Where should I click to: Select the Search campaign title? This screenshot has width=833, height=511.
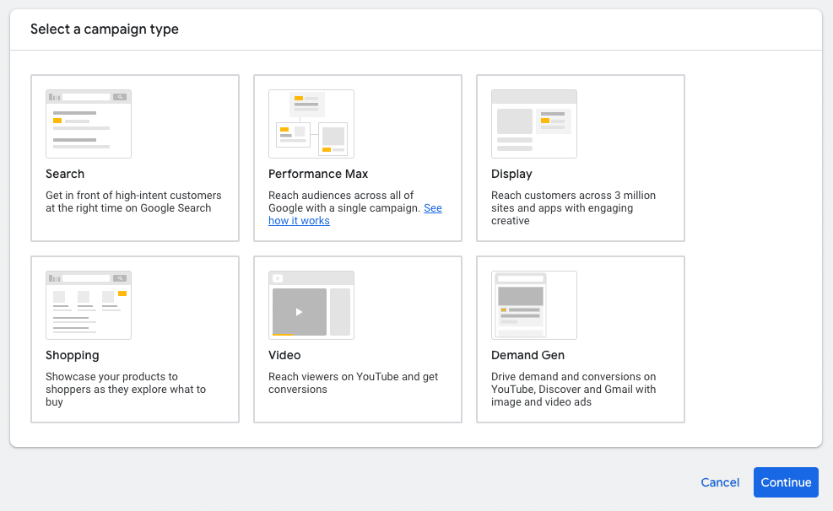coord(65,174)
